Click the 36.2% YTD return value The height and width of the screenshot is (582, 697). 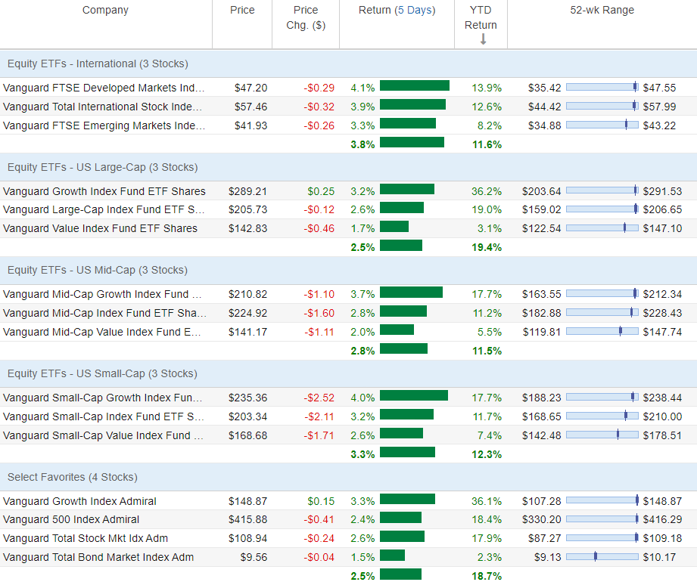coord(487,191)
